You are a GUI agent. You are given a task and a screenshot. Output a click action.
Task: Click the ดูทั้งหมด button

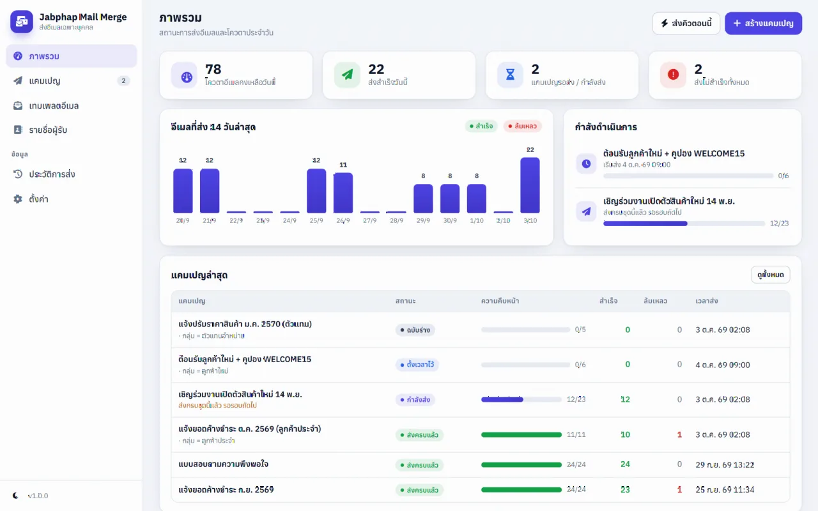click(x=771, y=275)
